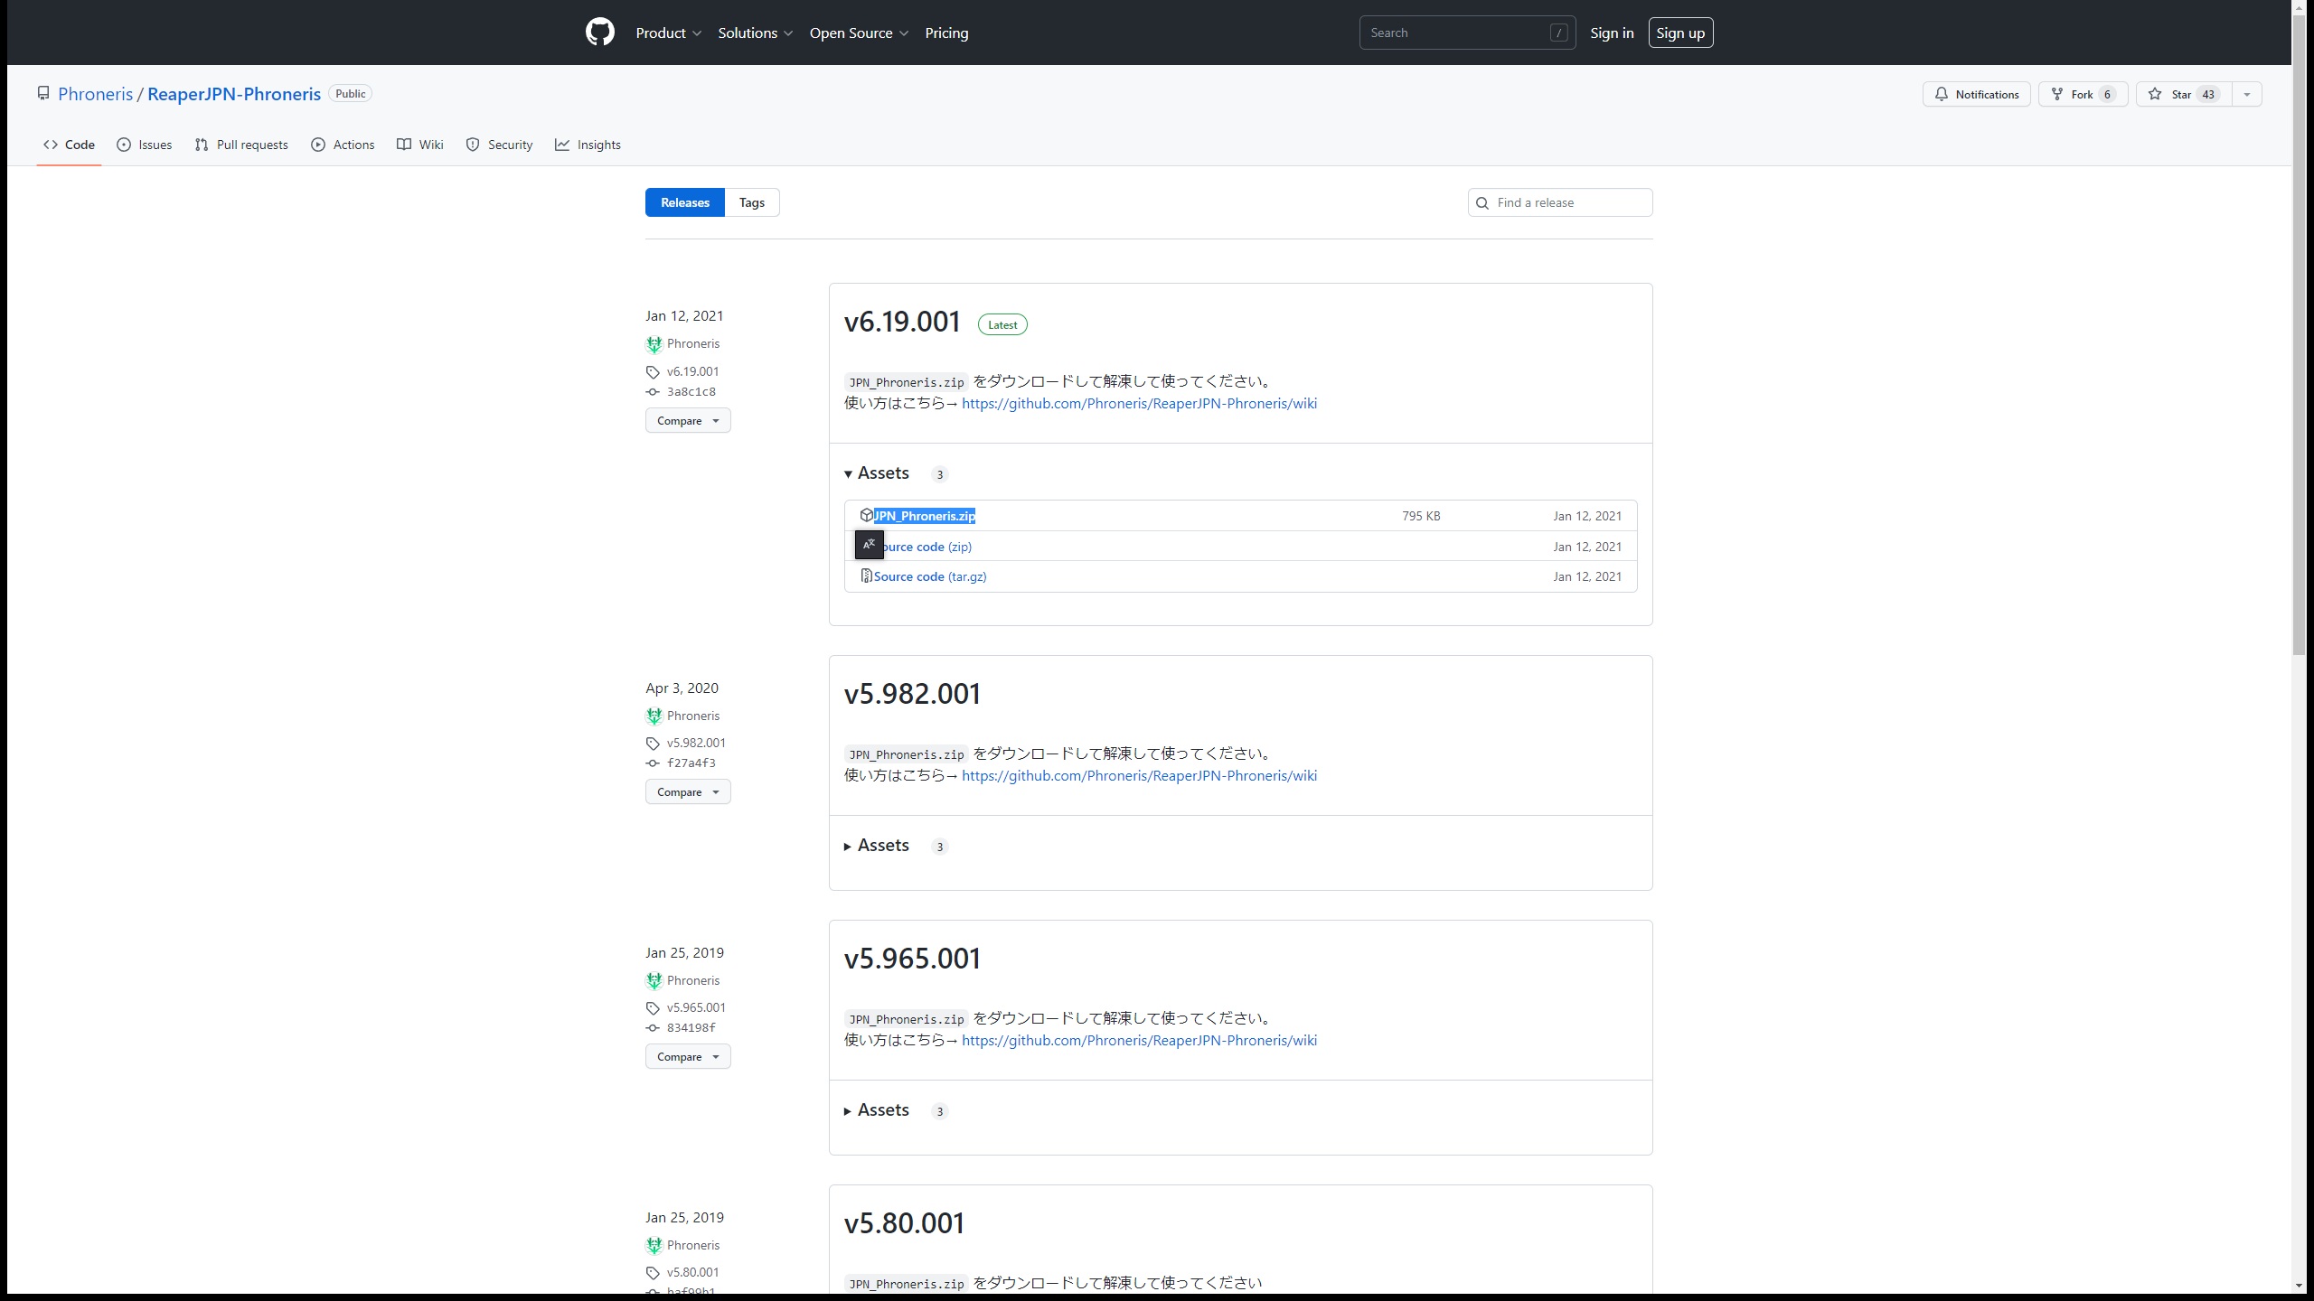The image size is (2314, 1301).
Task: Open the Issues tab
Action: [145, 145]
